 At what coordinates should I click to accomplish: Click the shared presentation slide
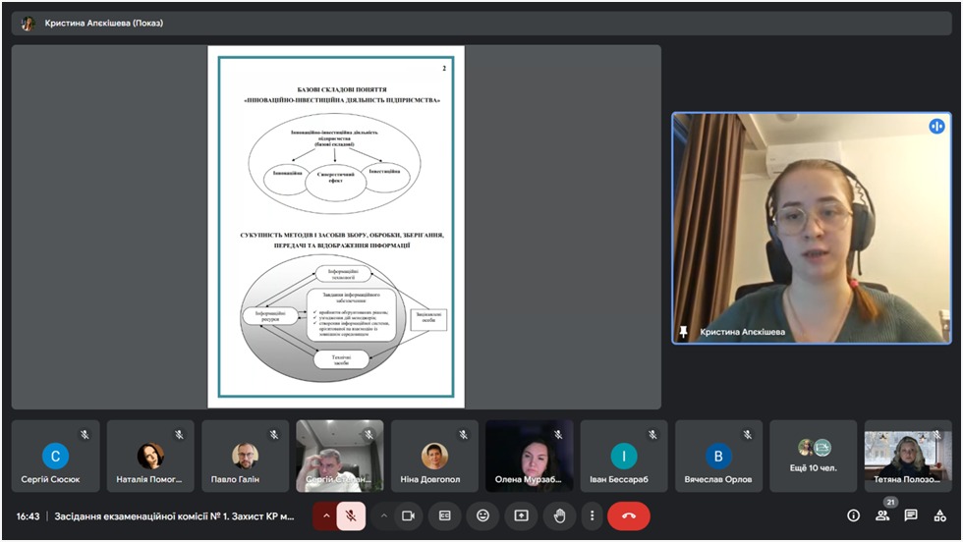click(336, 226)
